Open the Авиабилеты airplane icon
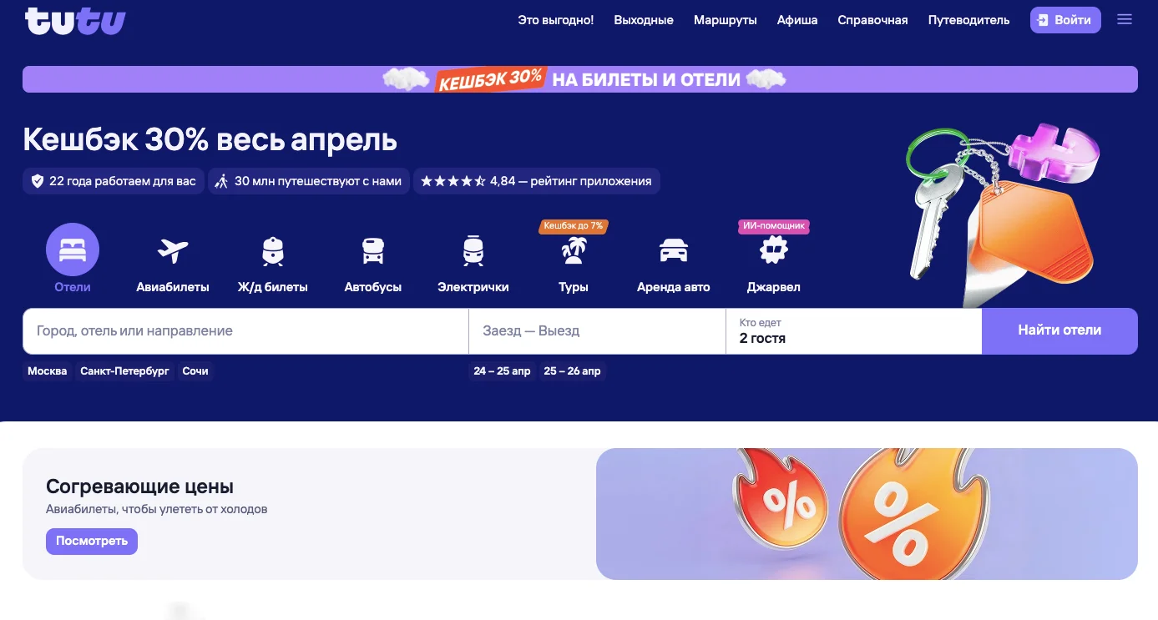The width and height of the screenshot is (1158, 620). (173, 250)
